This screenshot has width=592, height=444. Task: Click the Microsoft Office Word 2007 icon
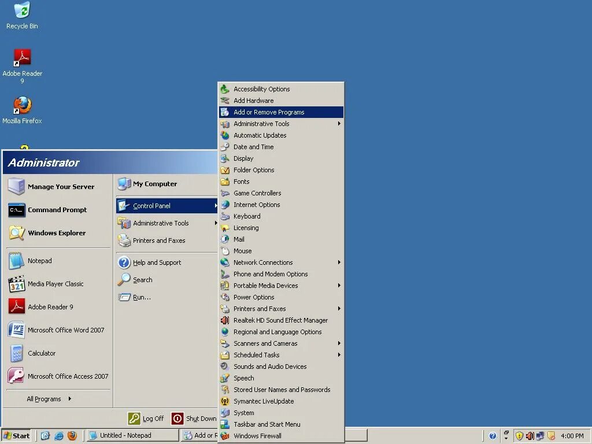16,330
